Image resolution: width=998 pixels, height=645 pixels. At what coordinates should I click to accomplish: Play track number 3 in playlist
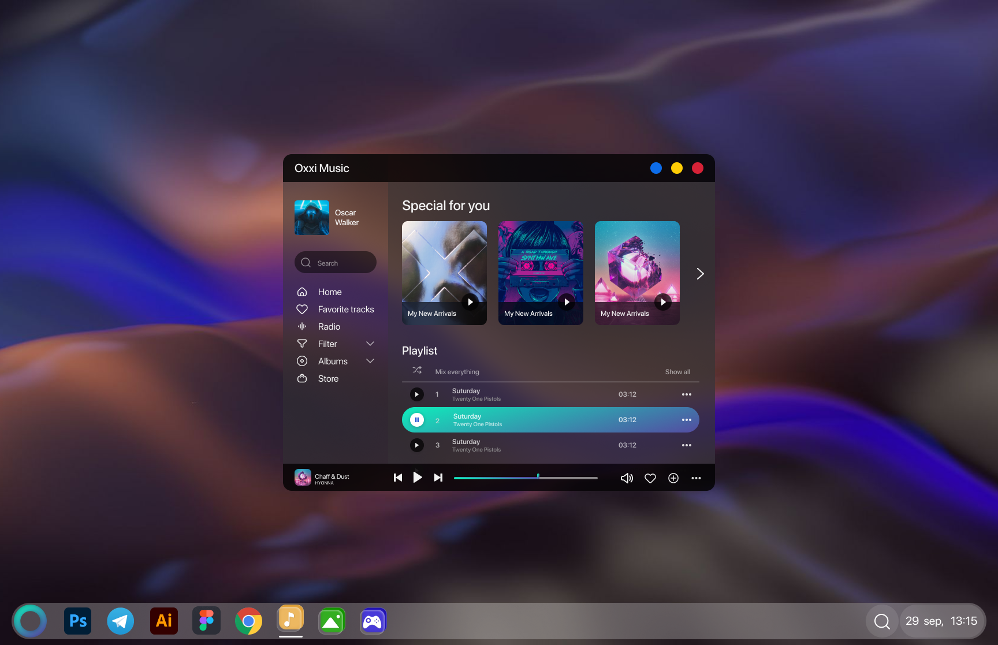tap(417, 445)
